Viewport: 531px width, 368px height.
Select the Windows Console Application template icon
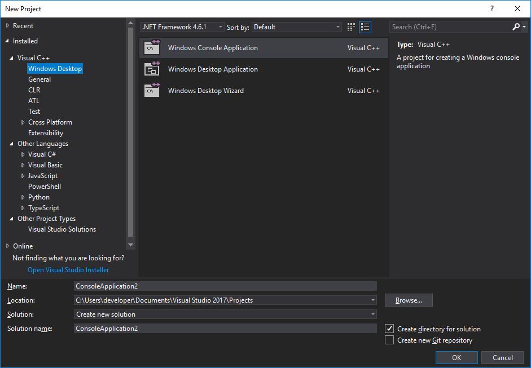151,48
